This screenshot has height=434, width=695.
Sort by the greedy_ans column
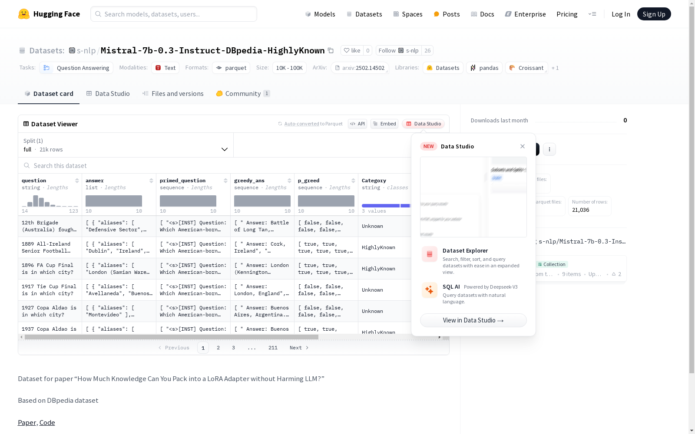tap(289, 181)
